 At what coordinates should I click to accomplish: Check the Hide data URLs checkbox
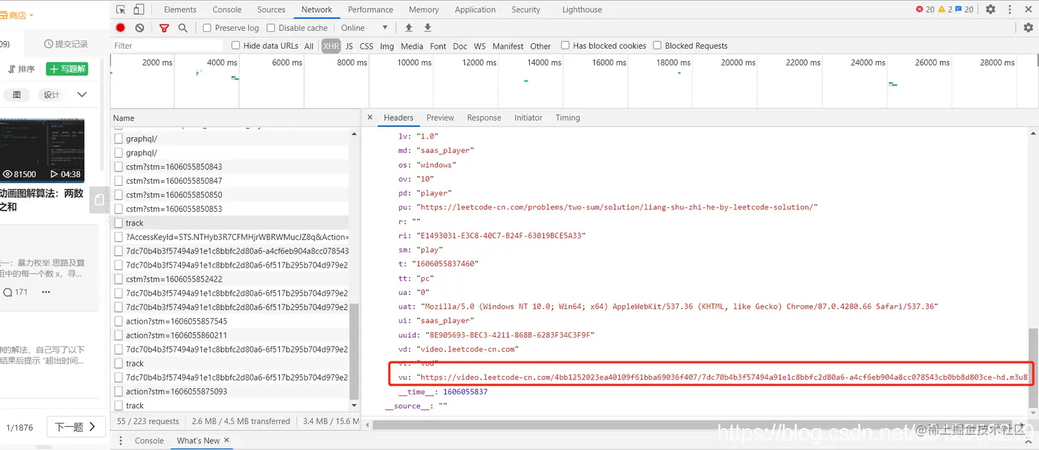236,45
